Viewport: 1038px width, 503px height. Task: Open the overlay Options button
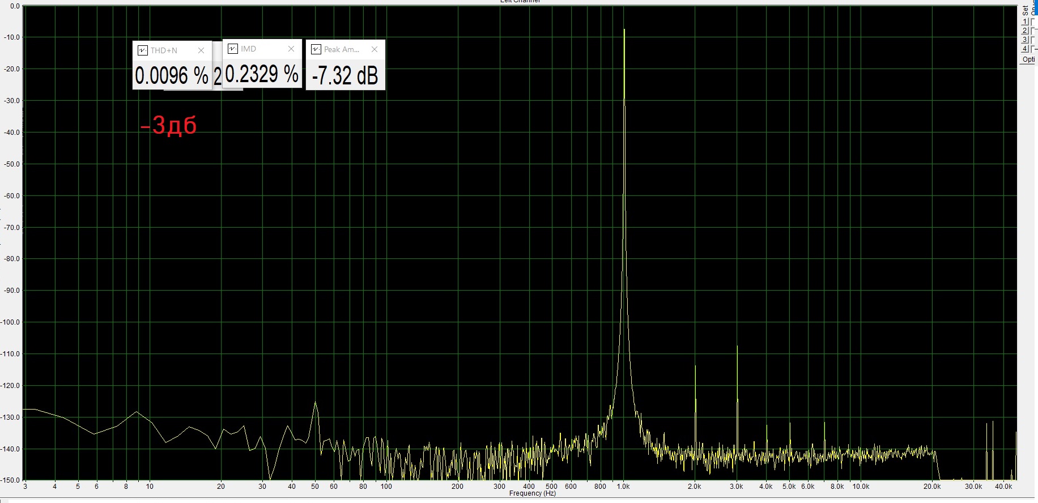click(x=1028, y=59)
